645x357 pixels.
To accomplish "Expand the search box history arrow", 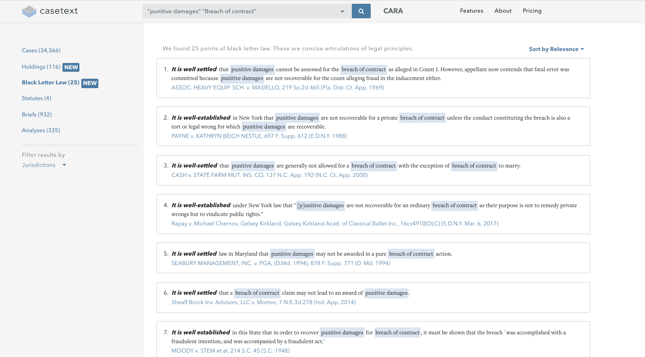I will click(x=342, y=12).
